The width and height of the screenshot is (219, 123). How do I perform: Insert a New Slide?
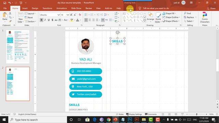point(21,17)
